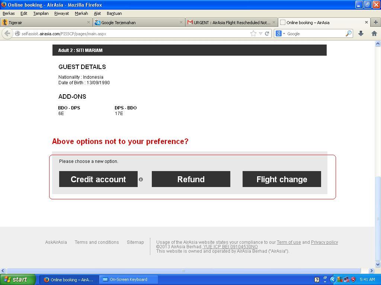Open the Edit menu

click(x=24, y=13)
